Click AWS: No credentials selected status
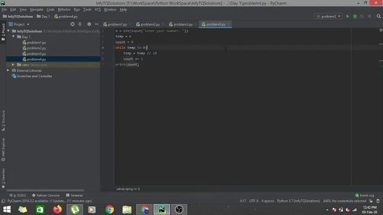383x215 pixels. (x=345, y=201)
